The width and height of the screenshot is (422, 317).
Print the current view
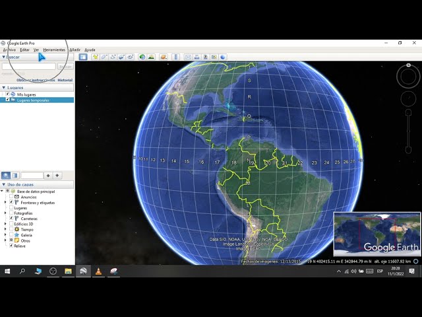click(x=196, y=57)
